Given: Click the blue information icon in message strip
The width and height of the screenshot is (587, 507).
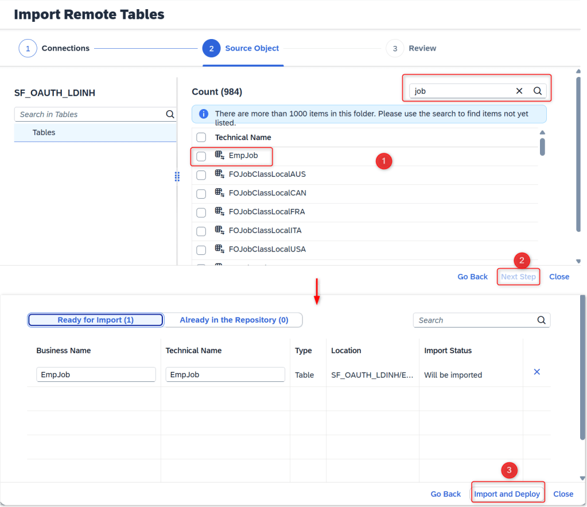Looking at the screenshot, I should tap(203, 114).
